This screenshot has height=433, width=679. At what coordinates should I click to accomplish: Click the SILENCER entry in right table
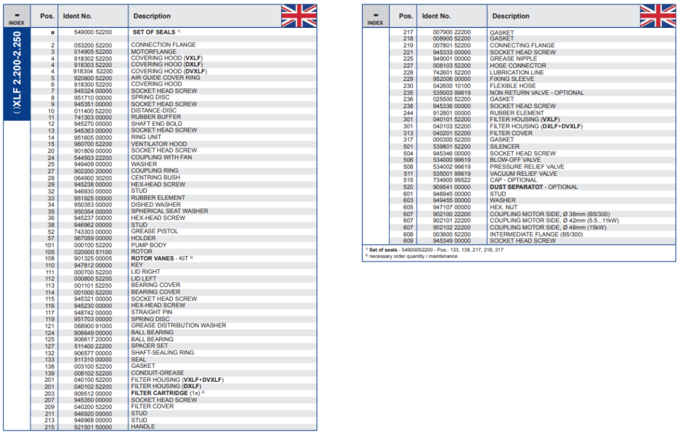point(505,147)
